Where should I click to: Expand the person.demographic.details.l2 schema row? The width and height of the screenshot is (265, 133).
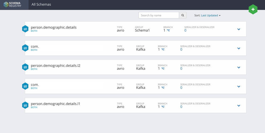239,68
